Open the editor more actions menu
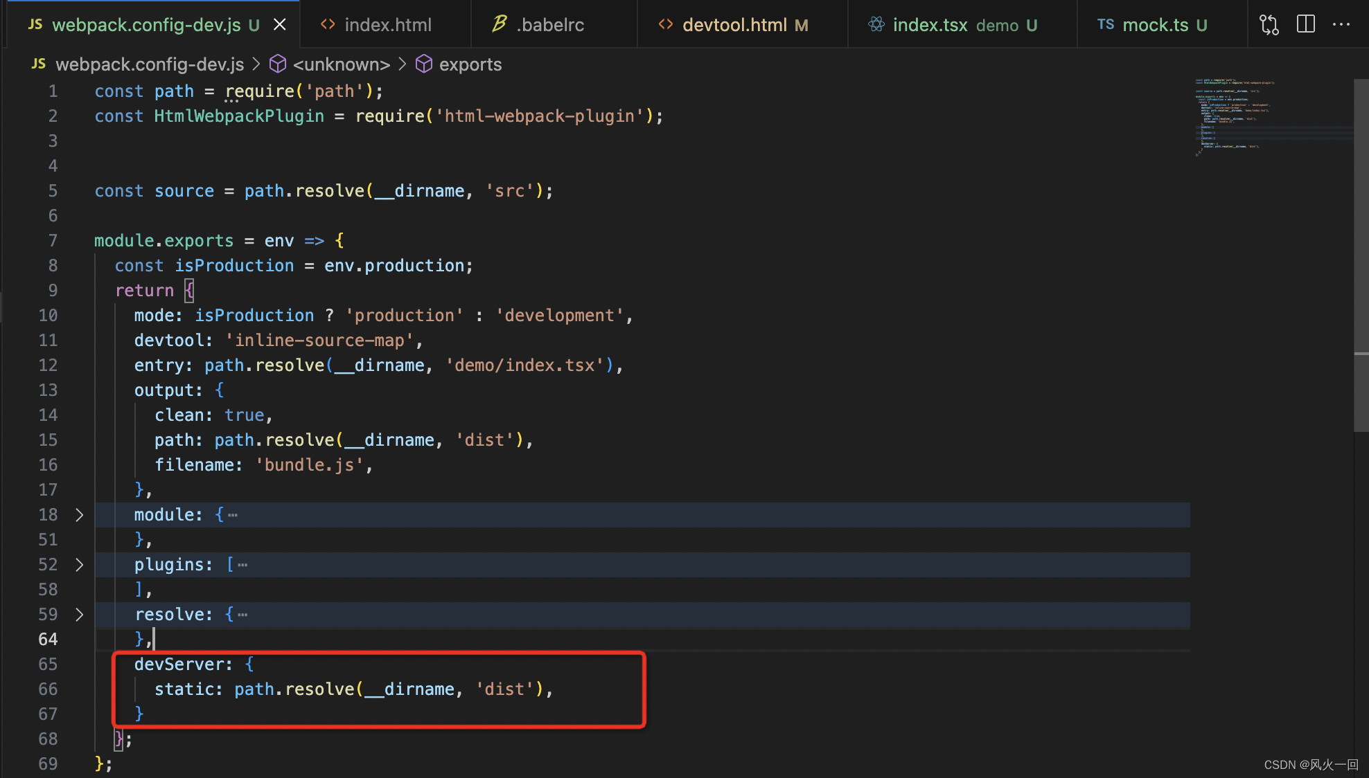Screen dimensions: 1369x778 1341,24
